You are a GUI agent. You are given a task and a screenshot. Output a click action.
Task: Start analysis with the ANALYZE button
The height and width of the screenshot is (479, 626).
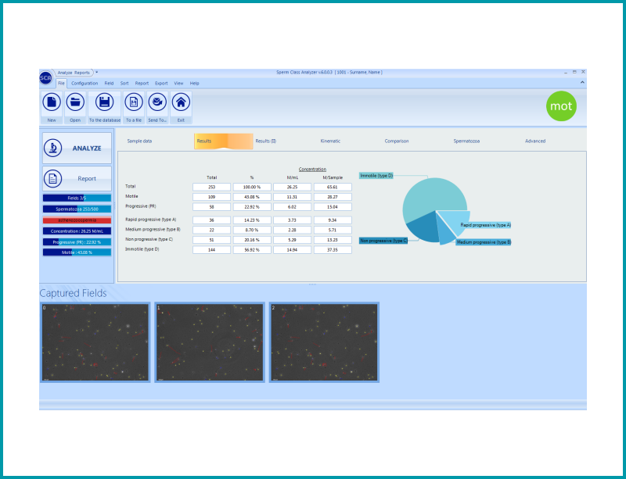point(77,148)
